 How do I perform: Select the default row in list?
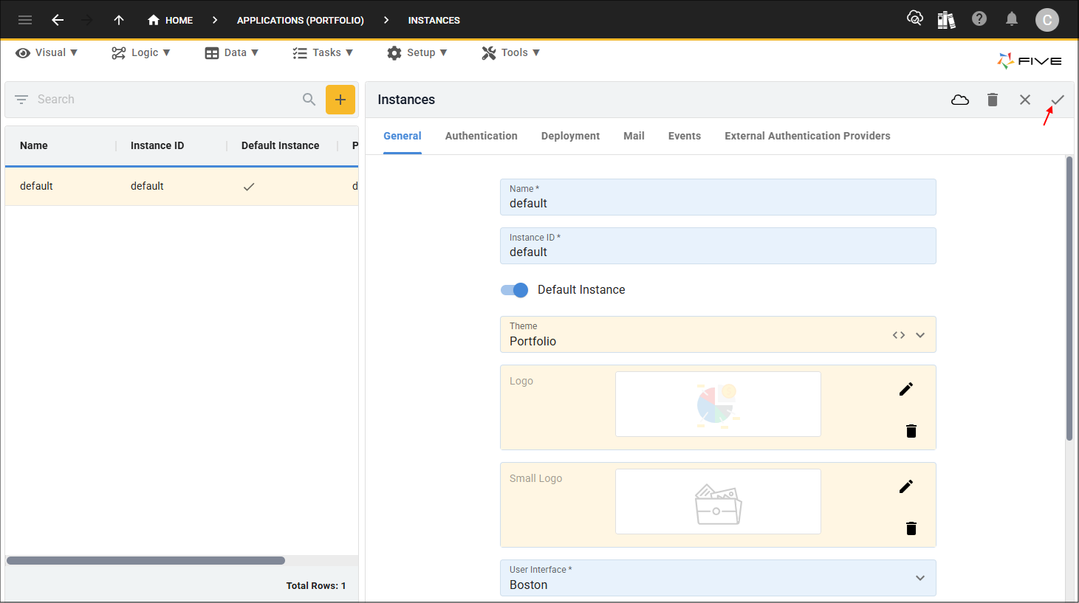click(x=182, y=186)
